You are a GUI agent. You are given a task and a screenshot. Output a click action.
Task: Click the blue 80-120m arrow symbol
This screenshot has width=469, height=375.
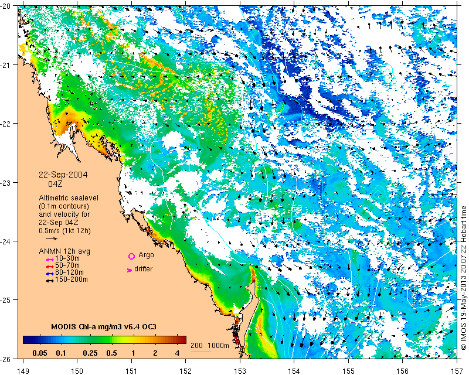(50, 274)
